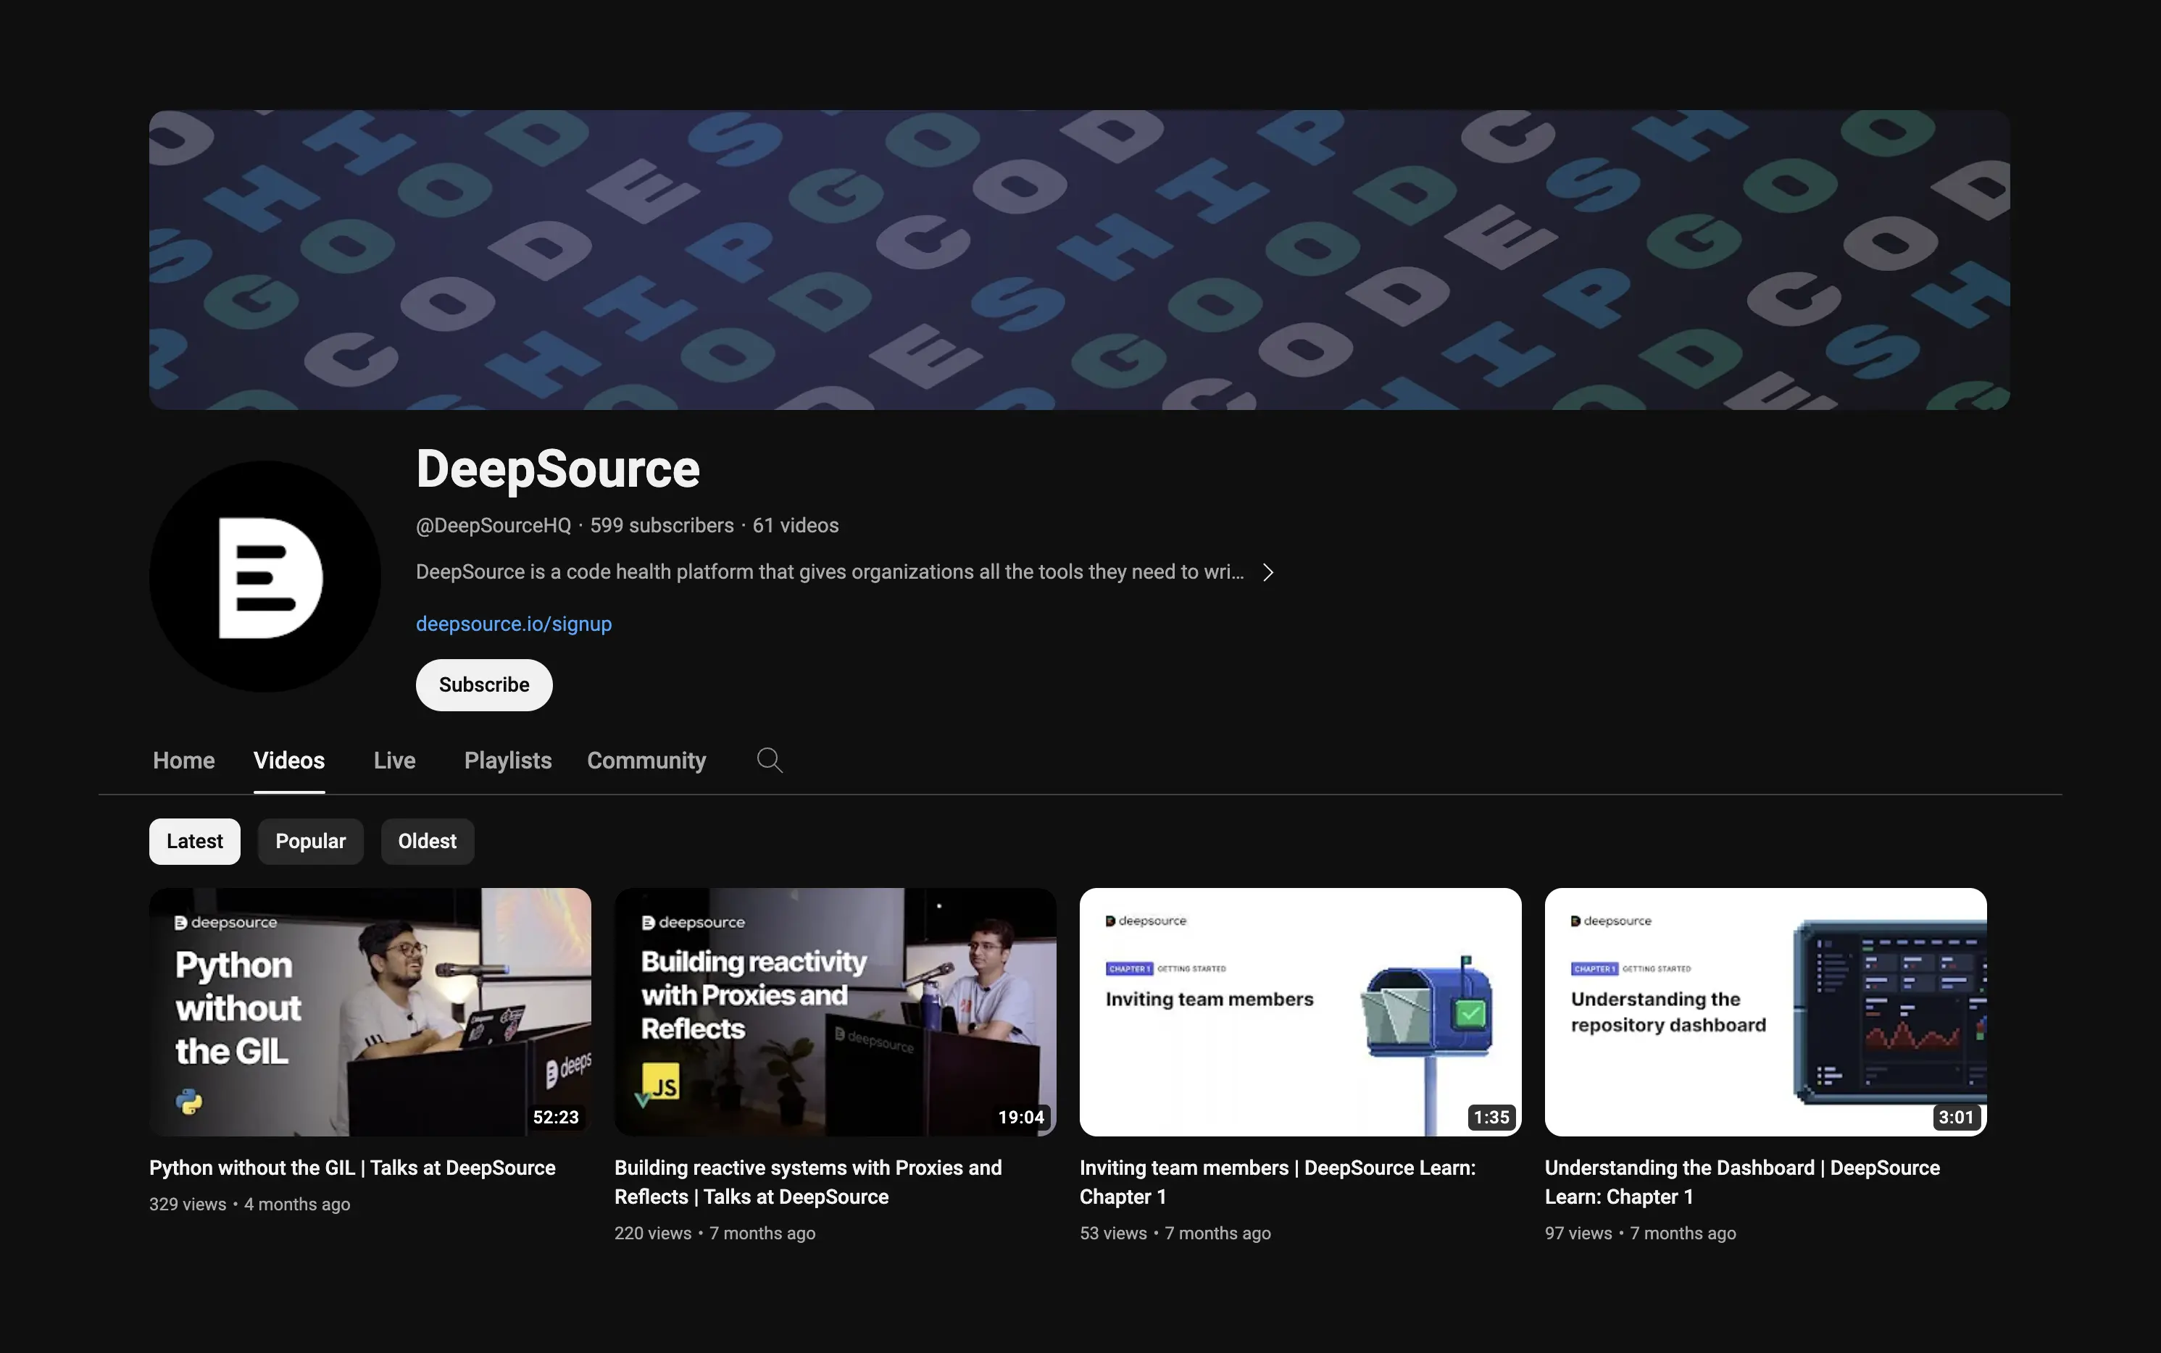Image resolution: width=2161 pixels, height=1353 pixels.
Task: Select the Latest filter chip
Action: [x=194, y=841]
